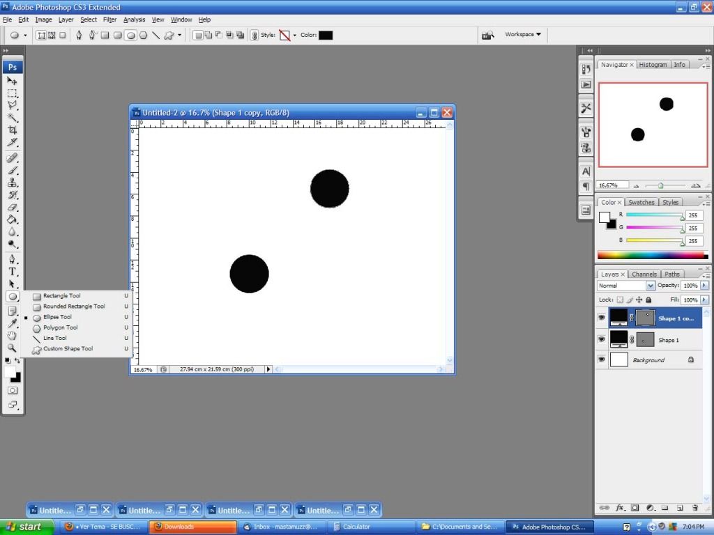Open the geometry options arrow
The height and width of the screenshot is (535, 714).
tap(180, 35)
